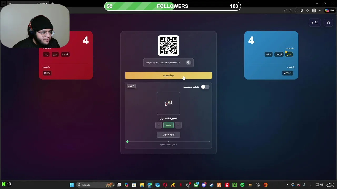Click the QR code image
Viewport: 337px width, 189px height.
pos(168,46)
